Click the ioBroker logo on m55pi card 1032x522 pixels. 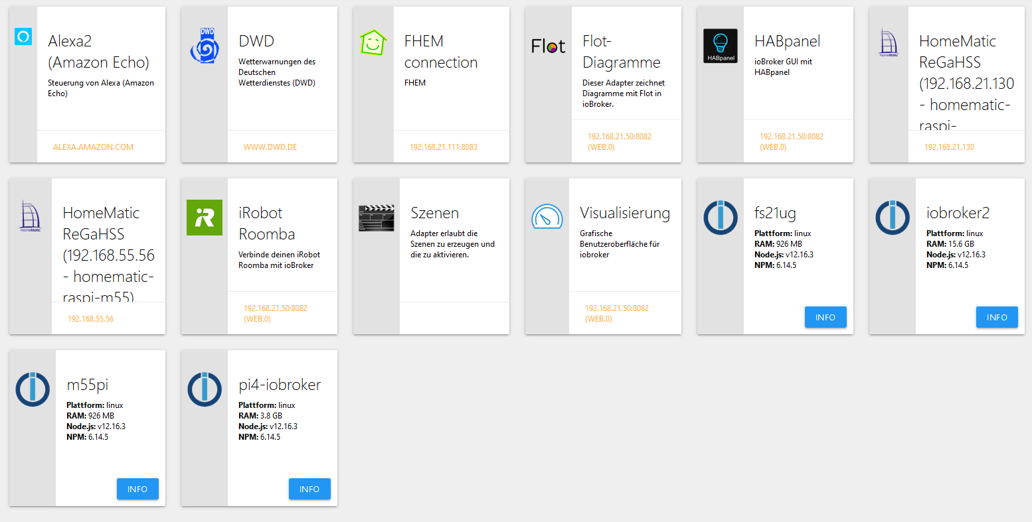click(x=33, y=389)
